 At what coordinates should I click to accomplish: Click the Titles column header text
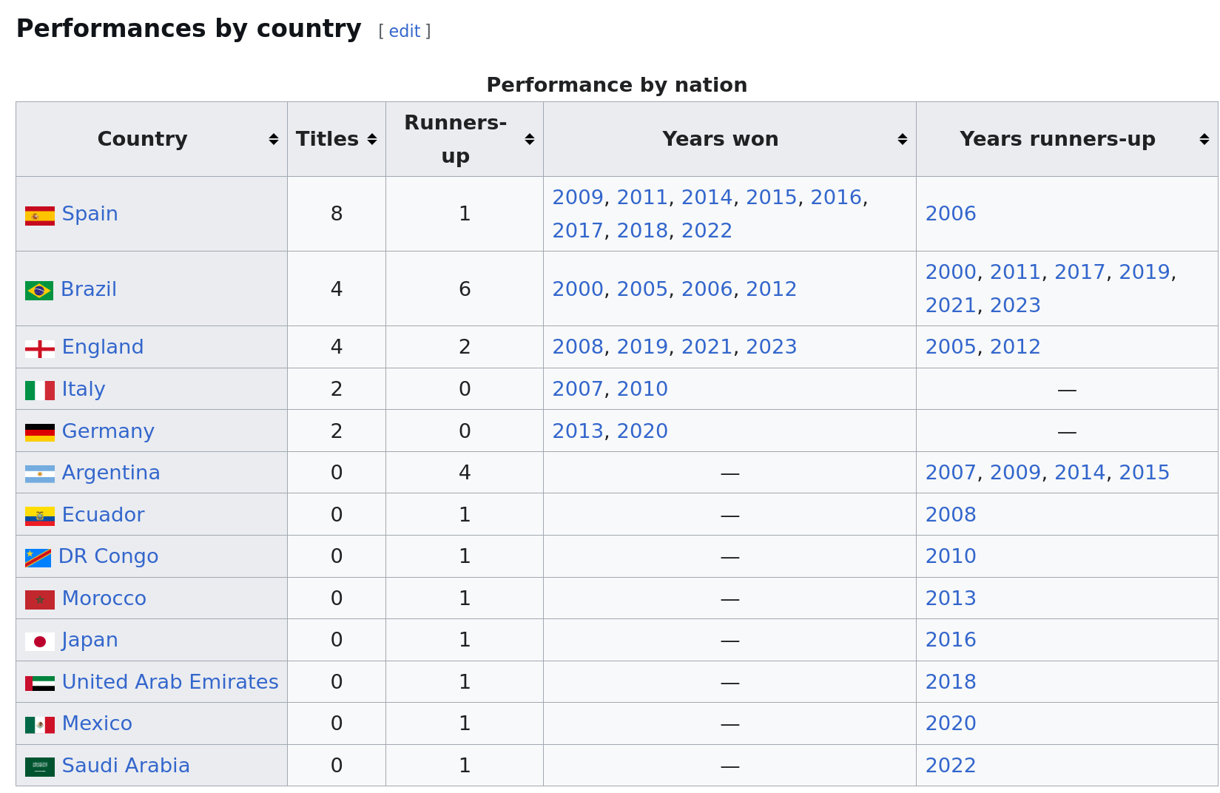[327, 139]
